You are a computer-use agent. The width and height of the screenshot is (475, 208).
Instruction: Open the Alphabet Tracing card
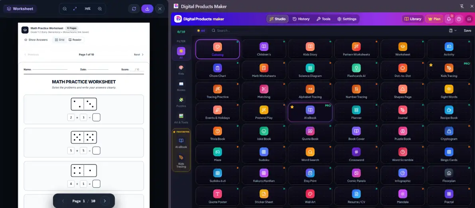point(310,91)
